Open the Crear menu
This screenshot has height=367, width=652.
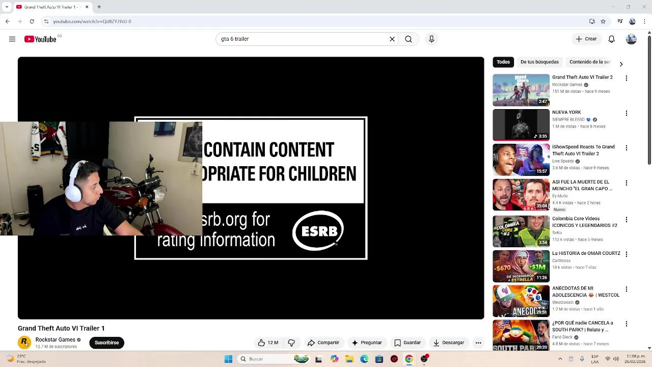click(586, 39)
